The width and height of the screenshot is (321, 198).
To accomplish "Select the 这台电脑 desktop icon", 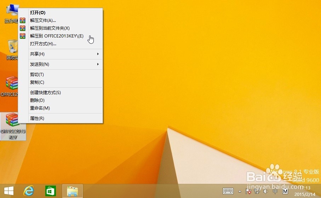I will [11, 13].
